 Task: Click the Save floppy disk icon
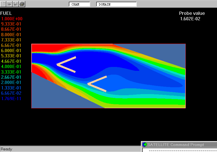16,4
